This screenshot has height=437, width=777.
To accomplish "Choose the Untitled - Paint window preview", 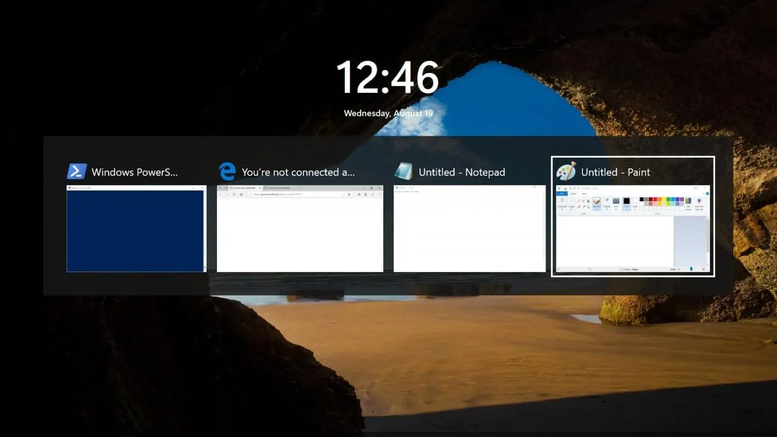I will click(633, 229).
